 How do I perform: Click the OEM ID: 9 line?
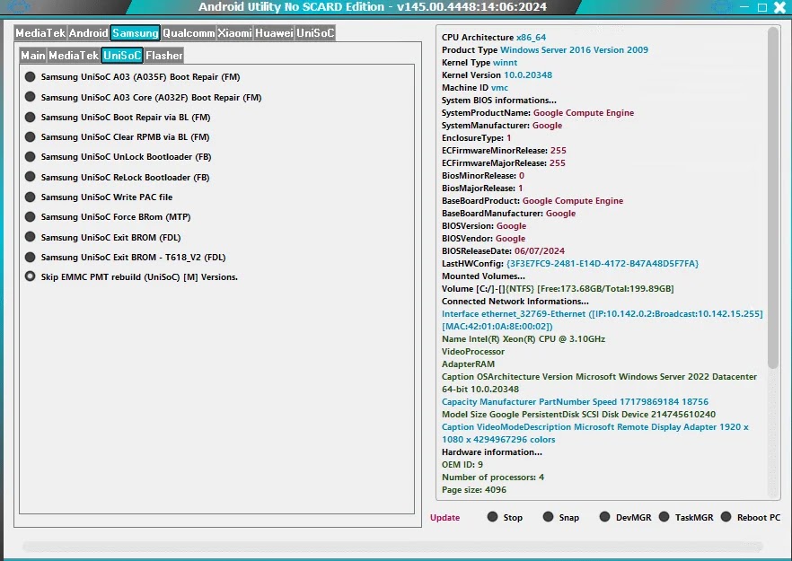[x=462, y=465]
